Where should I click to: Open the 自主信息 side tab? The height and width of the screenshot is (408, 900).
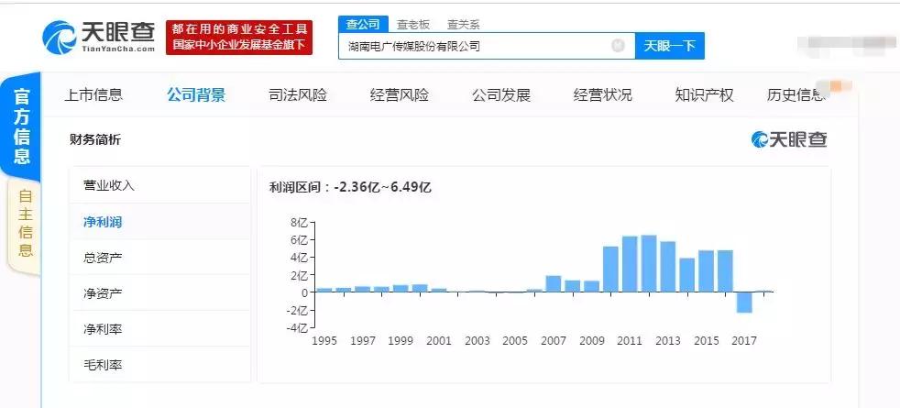25,223
